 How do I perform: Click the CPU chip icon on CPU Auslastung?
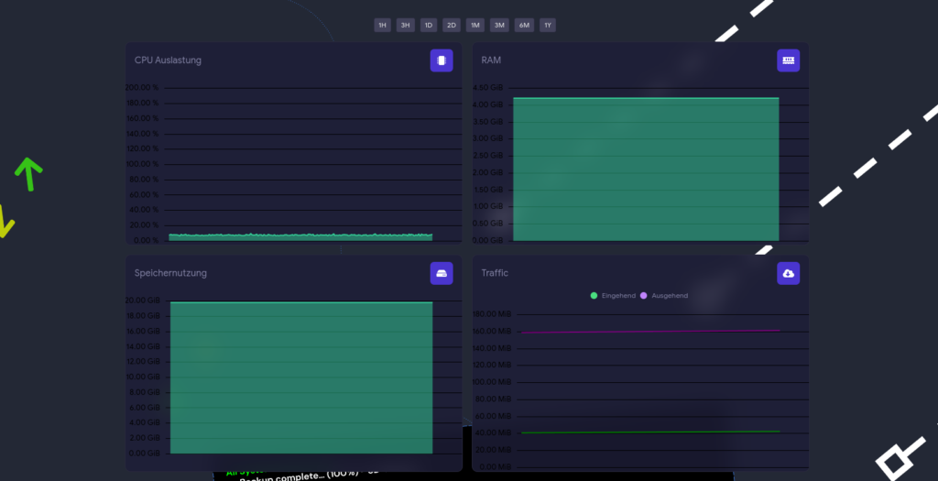point(442,60)
